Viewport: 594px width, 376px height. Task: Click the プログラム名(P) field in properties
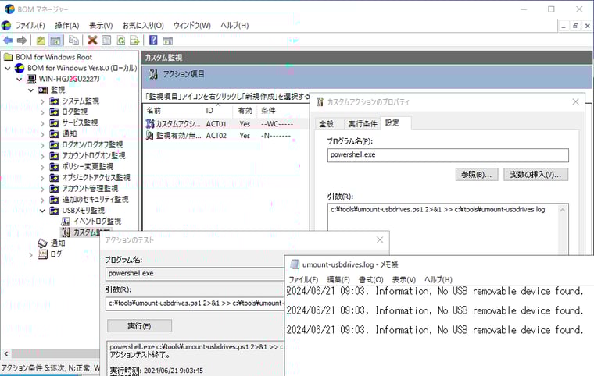tap(448, 155)
